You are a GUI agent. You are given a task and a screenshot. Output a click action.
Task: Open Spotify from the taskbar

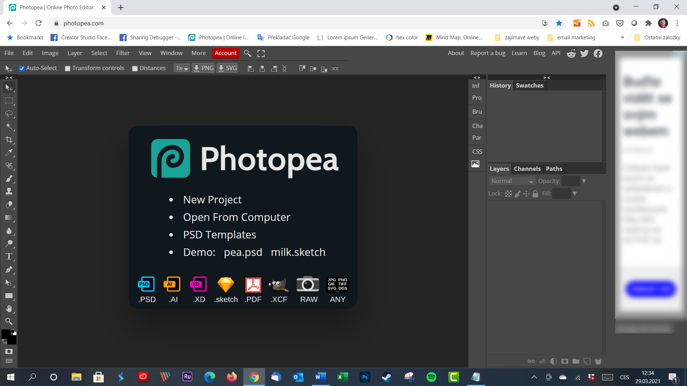tap(432, 377)
